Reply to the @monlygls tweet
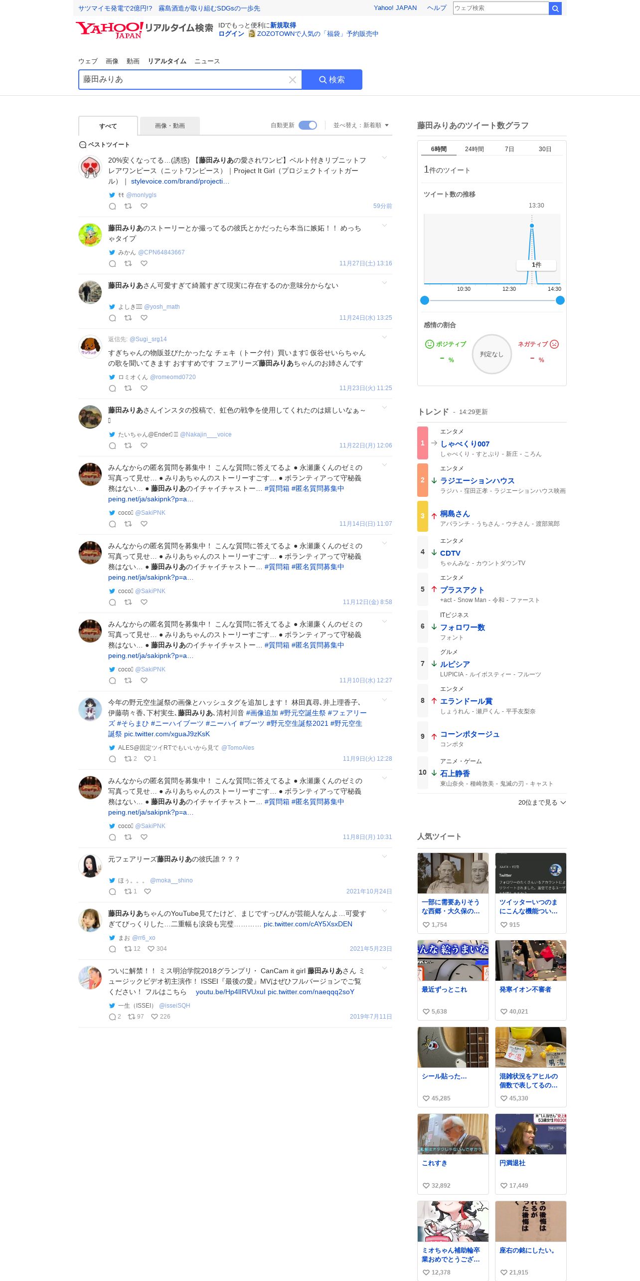 113,206
